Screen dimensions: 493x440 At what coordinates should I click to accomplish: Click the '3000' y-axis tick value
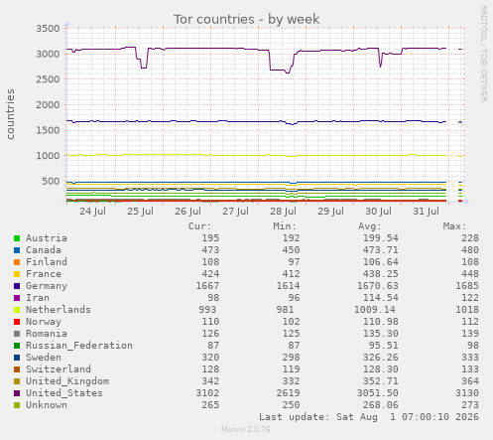point(48,54)
